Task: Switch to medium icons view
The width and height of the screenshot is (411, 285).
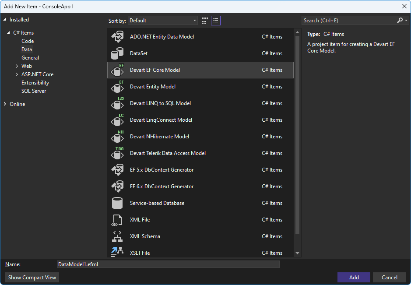Action: click(205, 21)
